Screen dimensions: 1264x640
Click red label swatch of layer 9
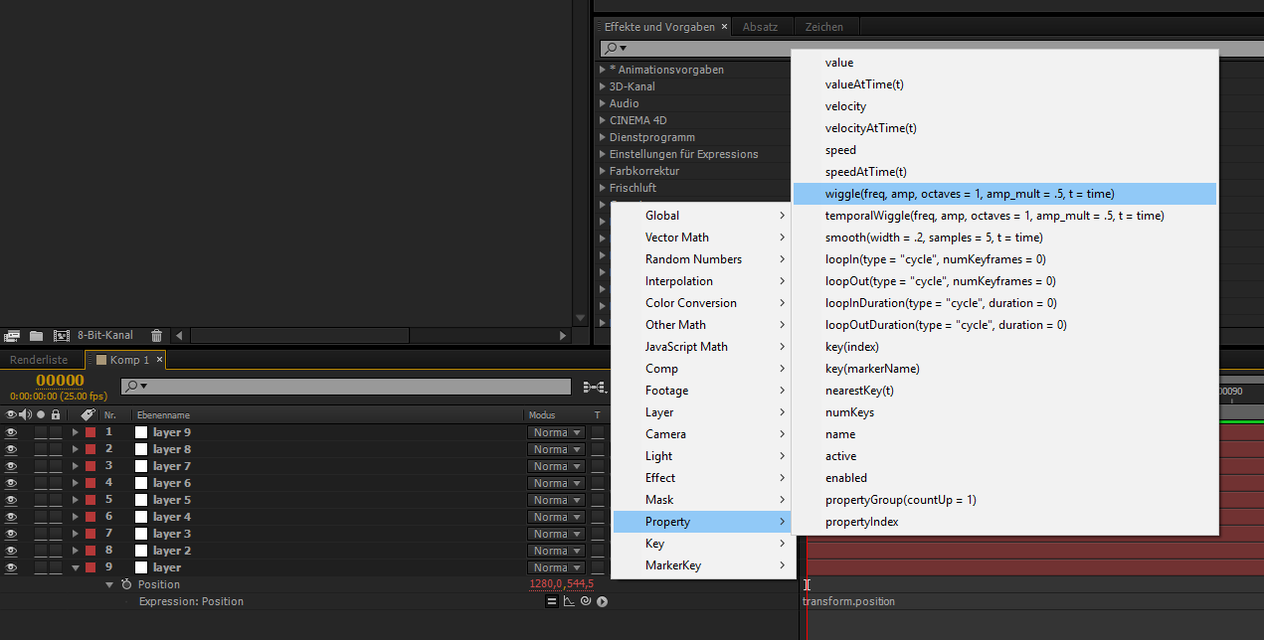click(90, 432)
